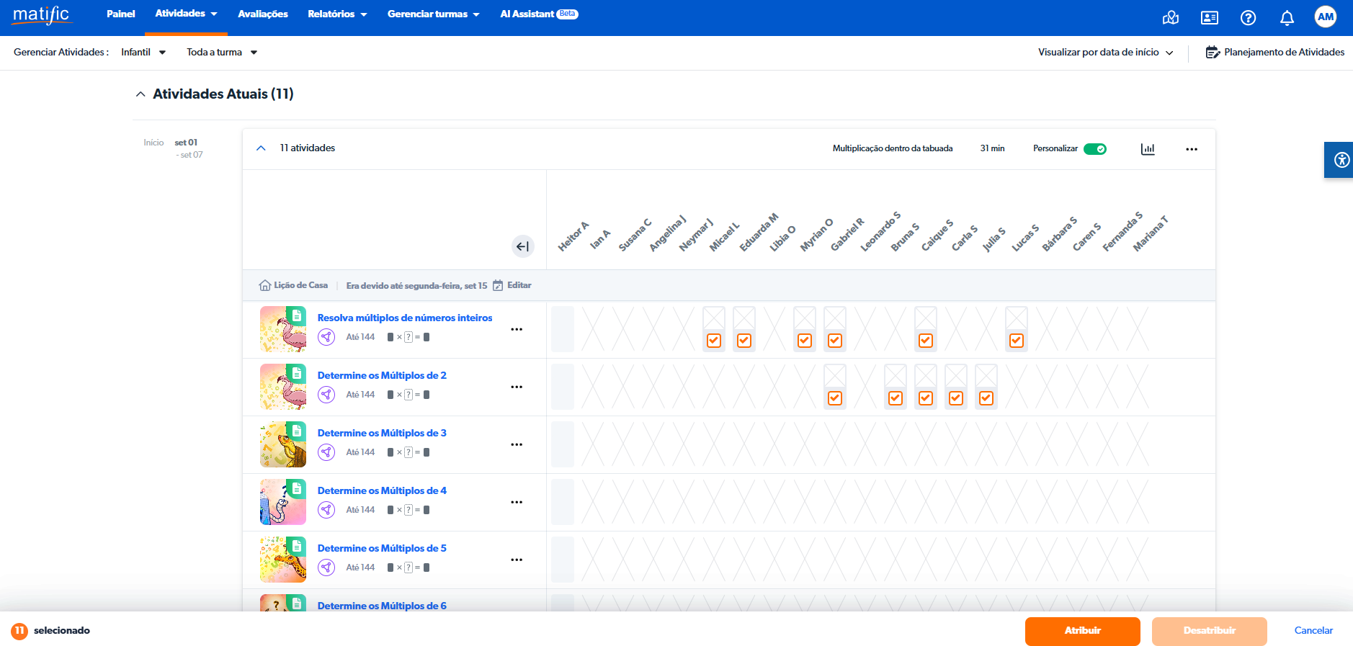Click the collapse student columns arrow icon
The height and width of the screenshot is (646, 1353).
[x=522, y=246]
